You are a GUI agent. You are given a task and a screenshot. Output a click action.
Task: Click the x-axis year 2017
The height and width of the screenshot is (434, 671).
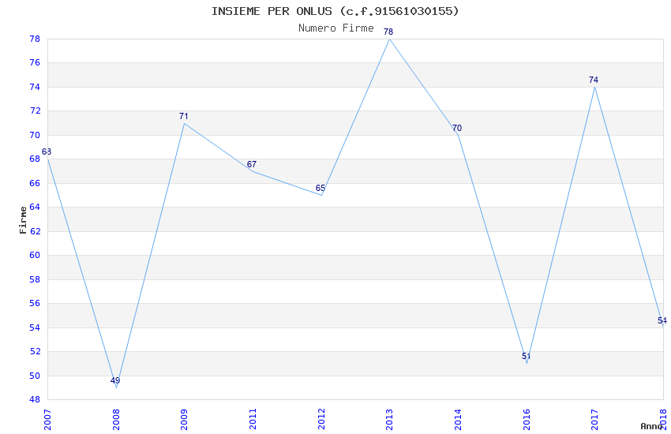click(x=595, y=420)
